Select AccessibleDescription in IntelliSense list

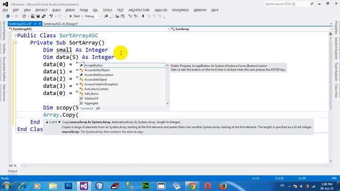coord(123,75)
